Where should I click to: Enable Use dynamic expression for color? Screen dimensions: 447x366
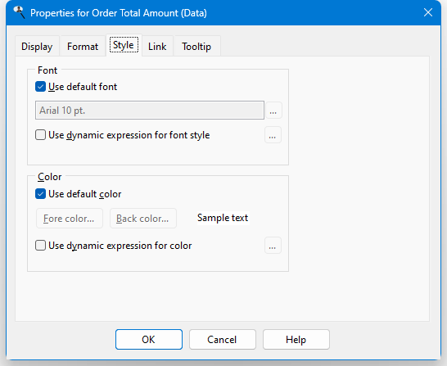pos(40,245)
